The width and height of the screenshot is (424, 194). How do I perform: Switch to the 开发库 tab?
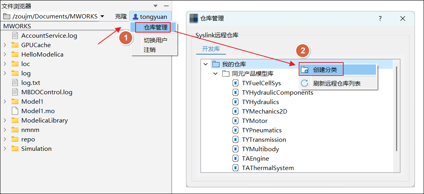pyautogui.click(x=211, y=49)
